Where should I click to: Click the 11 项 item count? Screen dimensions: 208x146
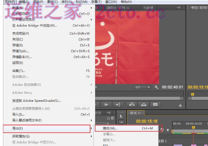(x=110, y=118)
